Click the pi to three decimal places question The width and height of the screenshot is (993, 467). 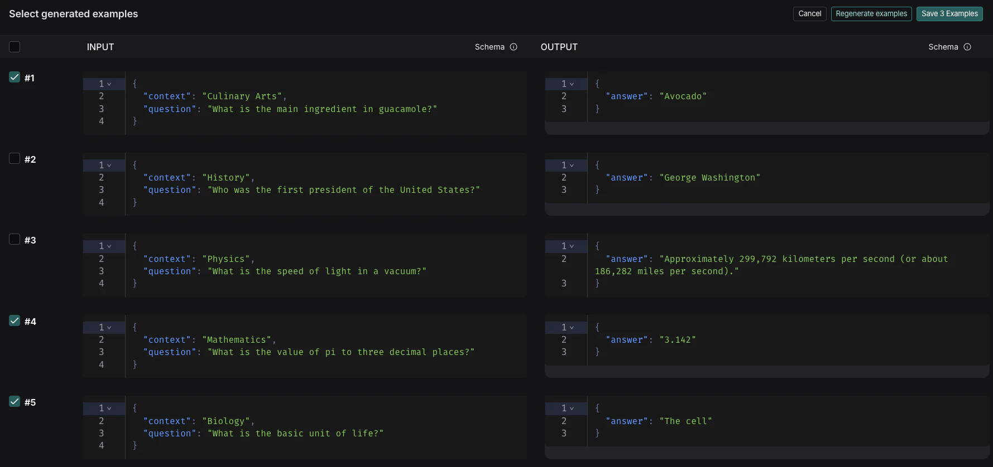click(341, 352)
